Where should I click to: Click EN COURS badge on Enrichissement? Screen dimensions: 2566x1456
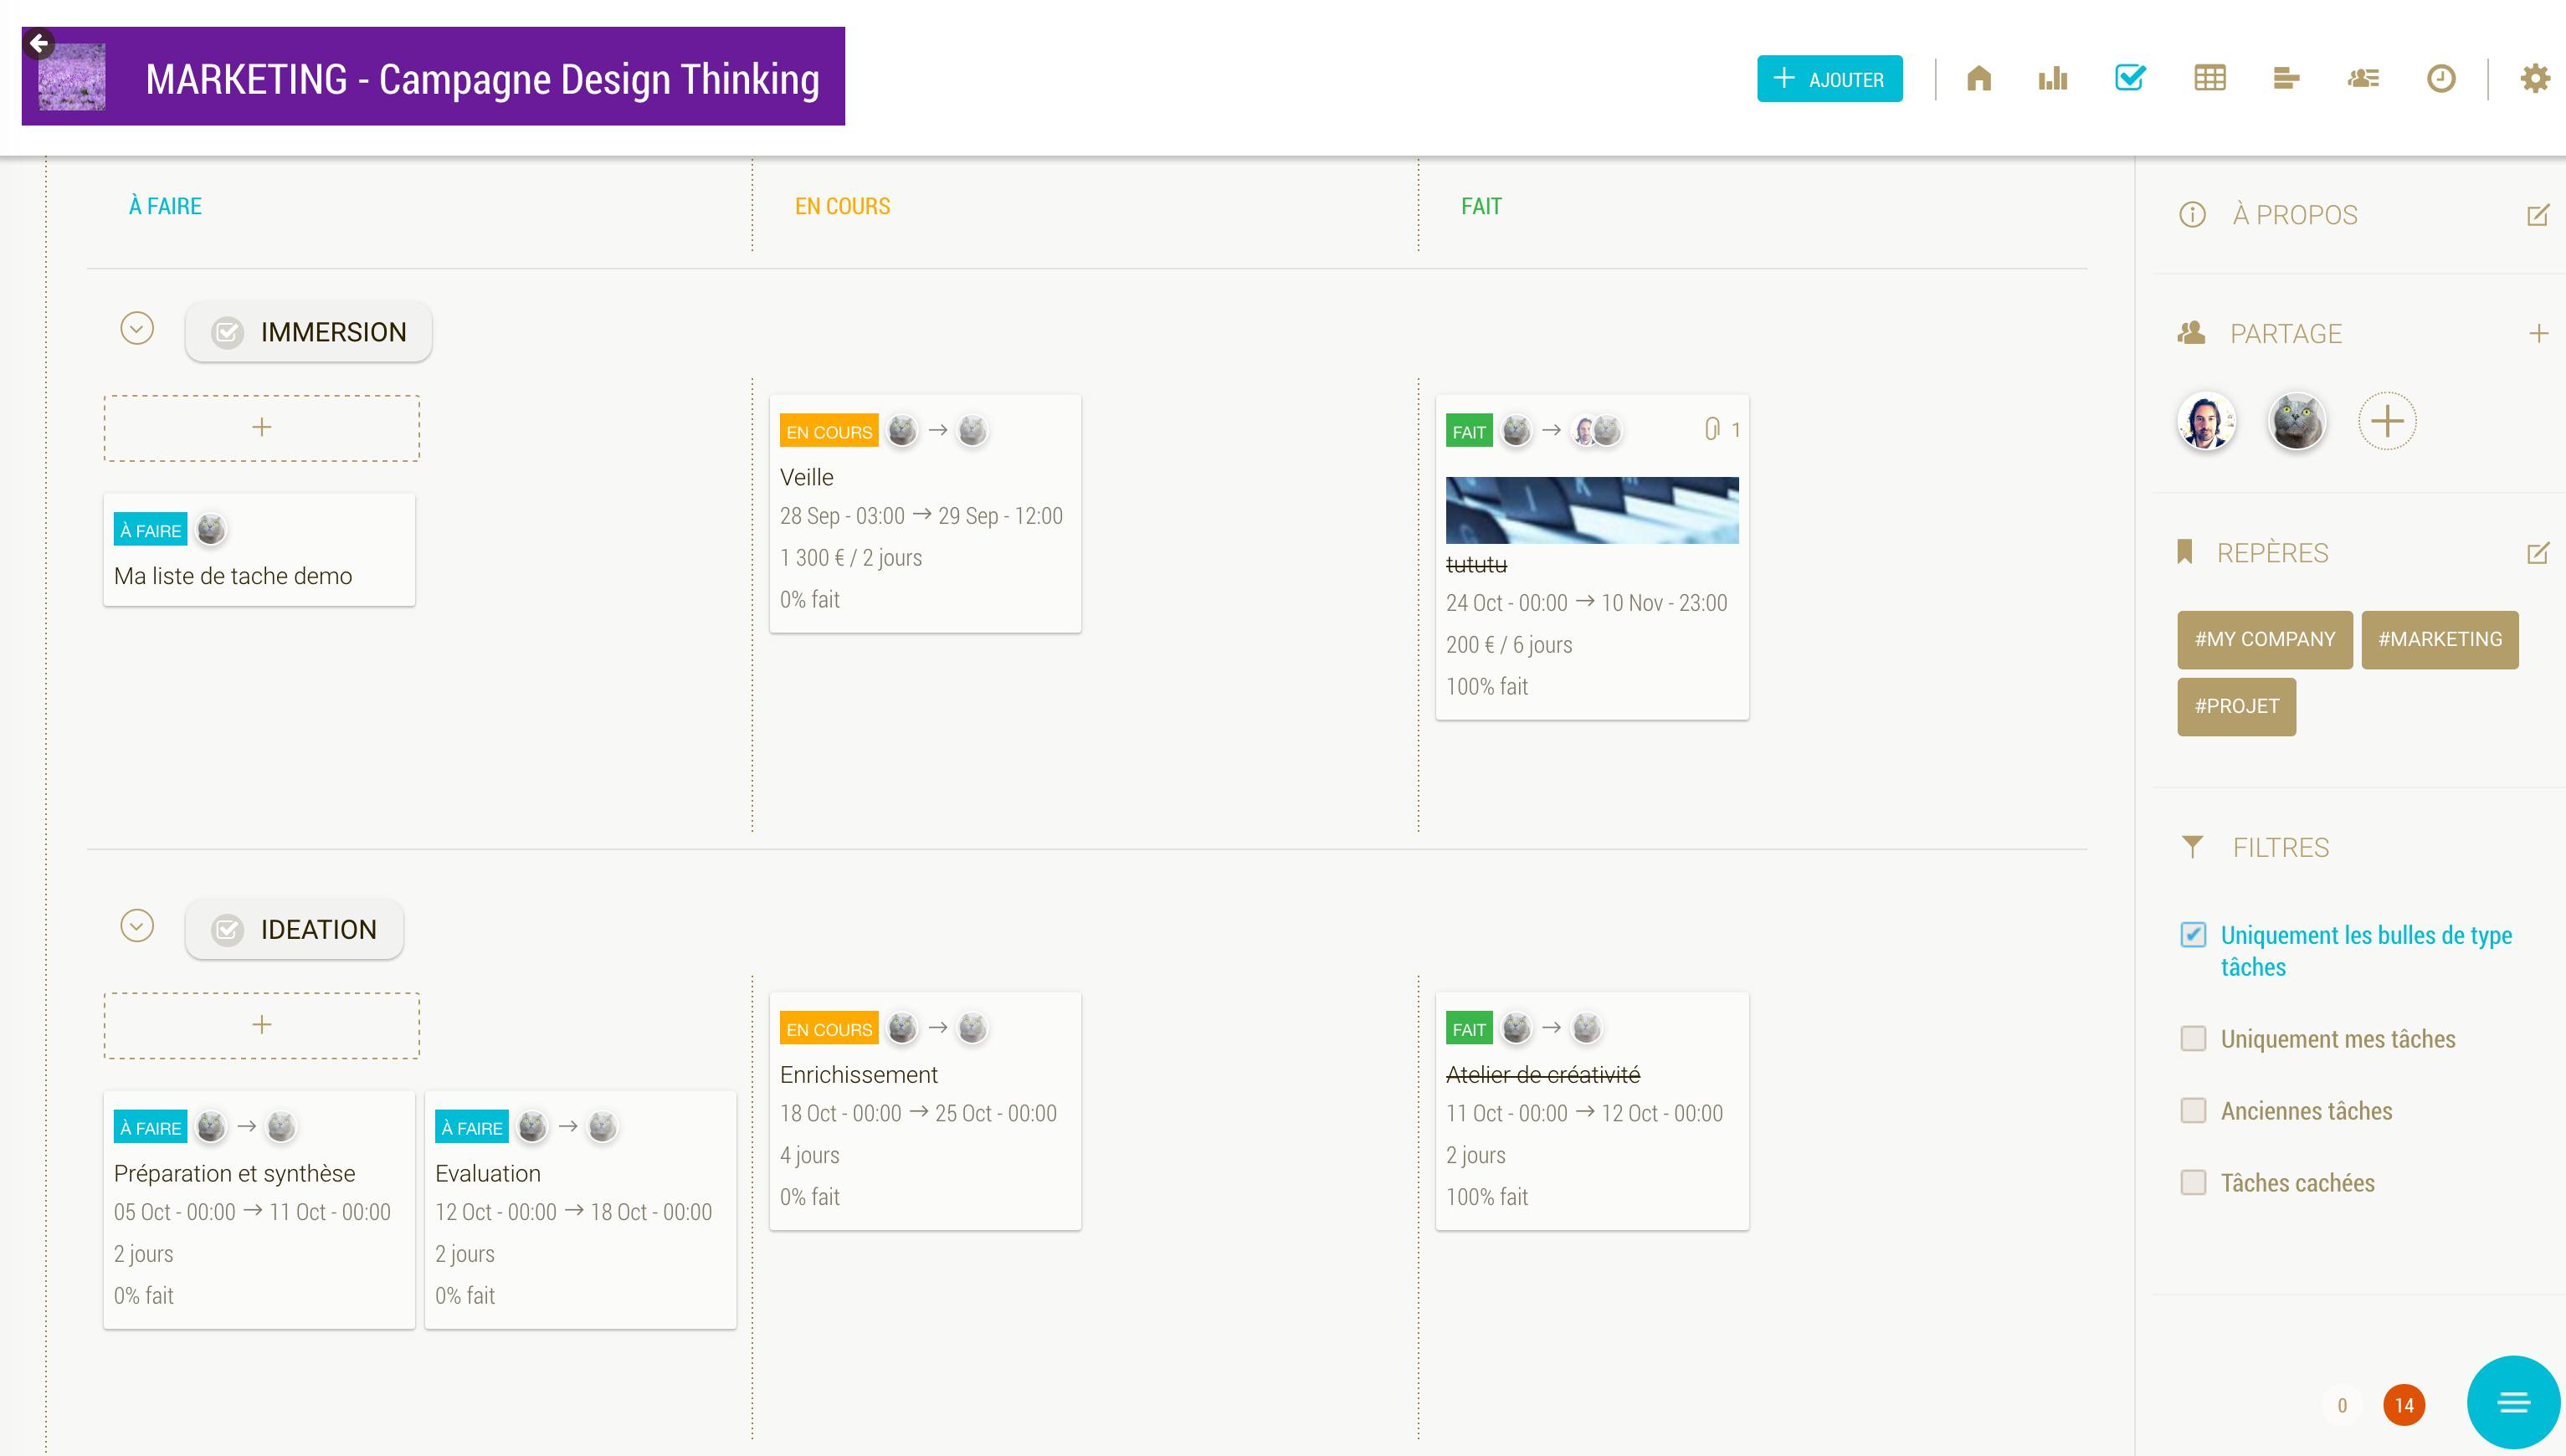[x=828, y=1029]
